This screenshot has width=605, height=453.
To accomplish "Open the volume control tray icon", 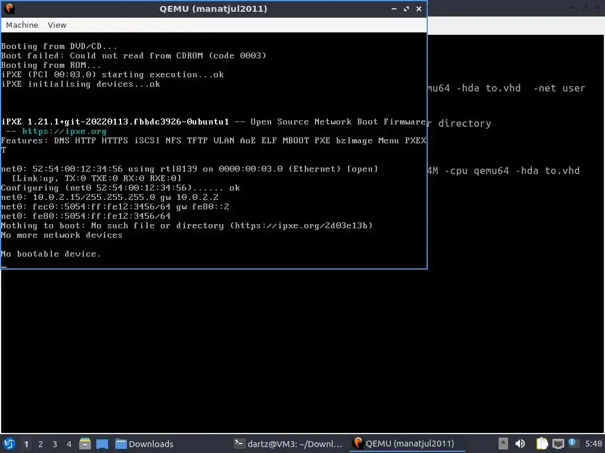I will point(520,444).
